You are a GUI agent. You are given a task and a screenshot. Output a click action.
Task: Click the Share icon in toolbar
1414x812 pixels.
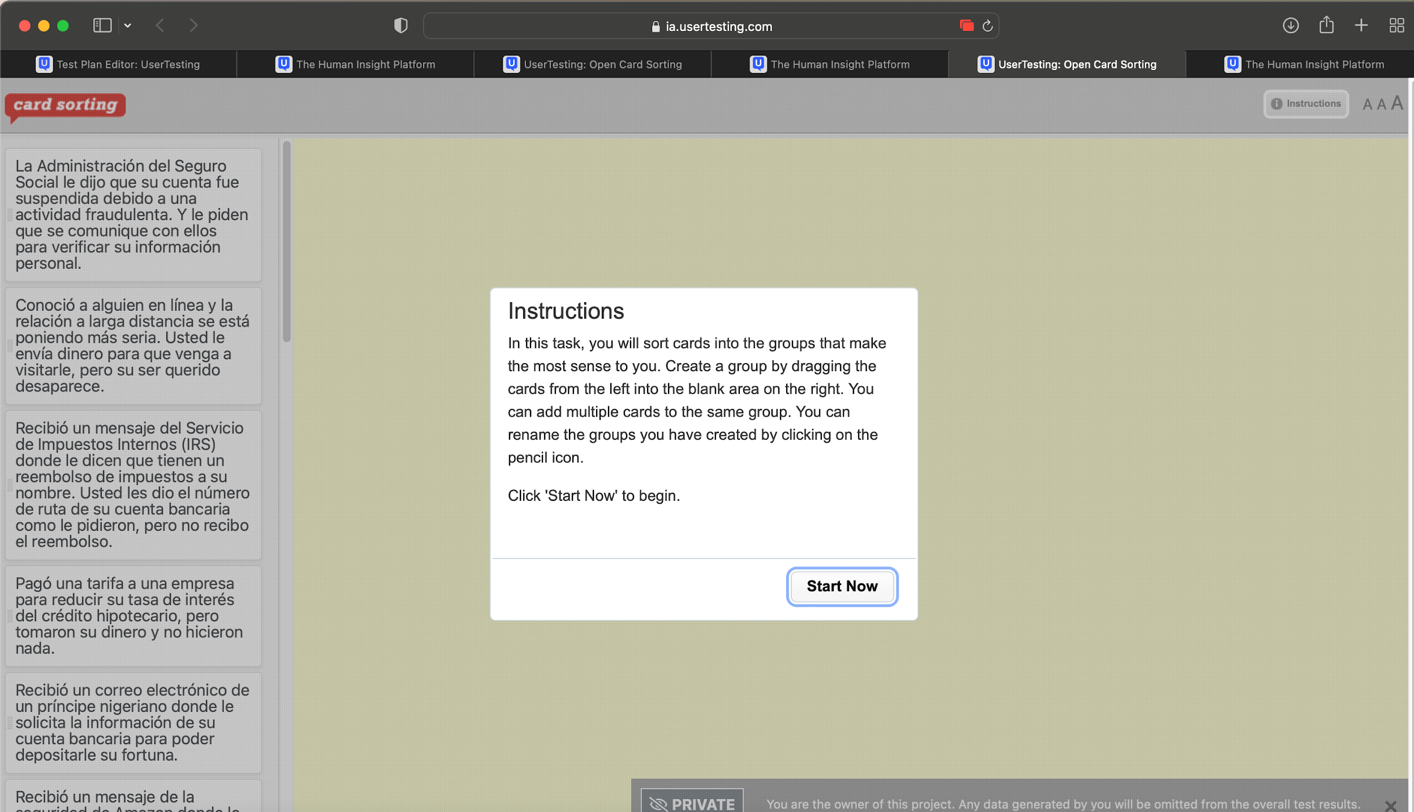(1326, 25)
